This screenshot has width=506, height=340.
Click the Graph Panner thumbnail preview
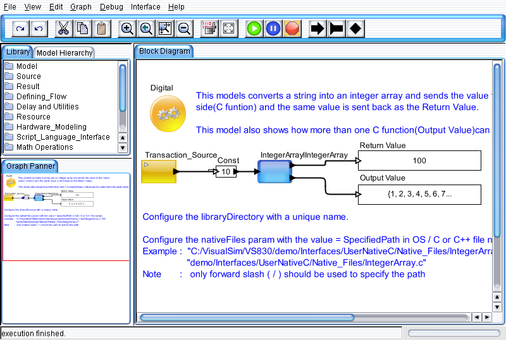[66, 217]
